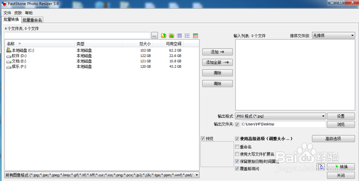Switch file browser to list view
This screenshot has width=359, height=181.
click(x=187, y=35)
